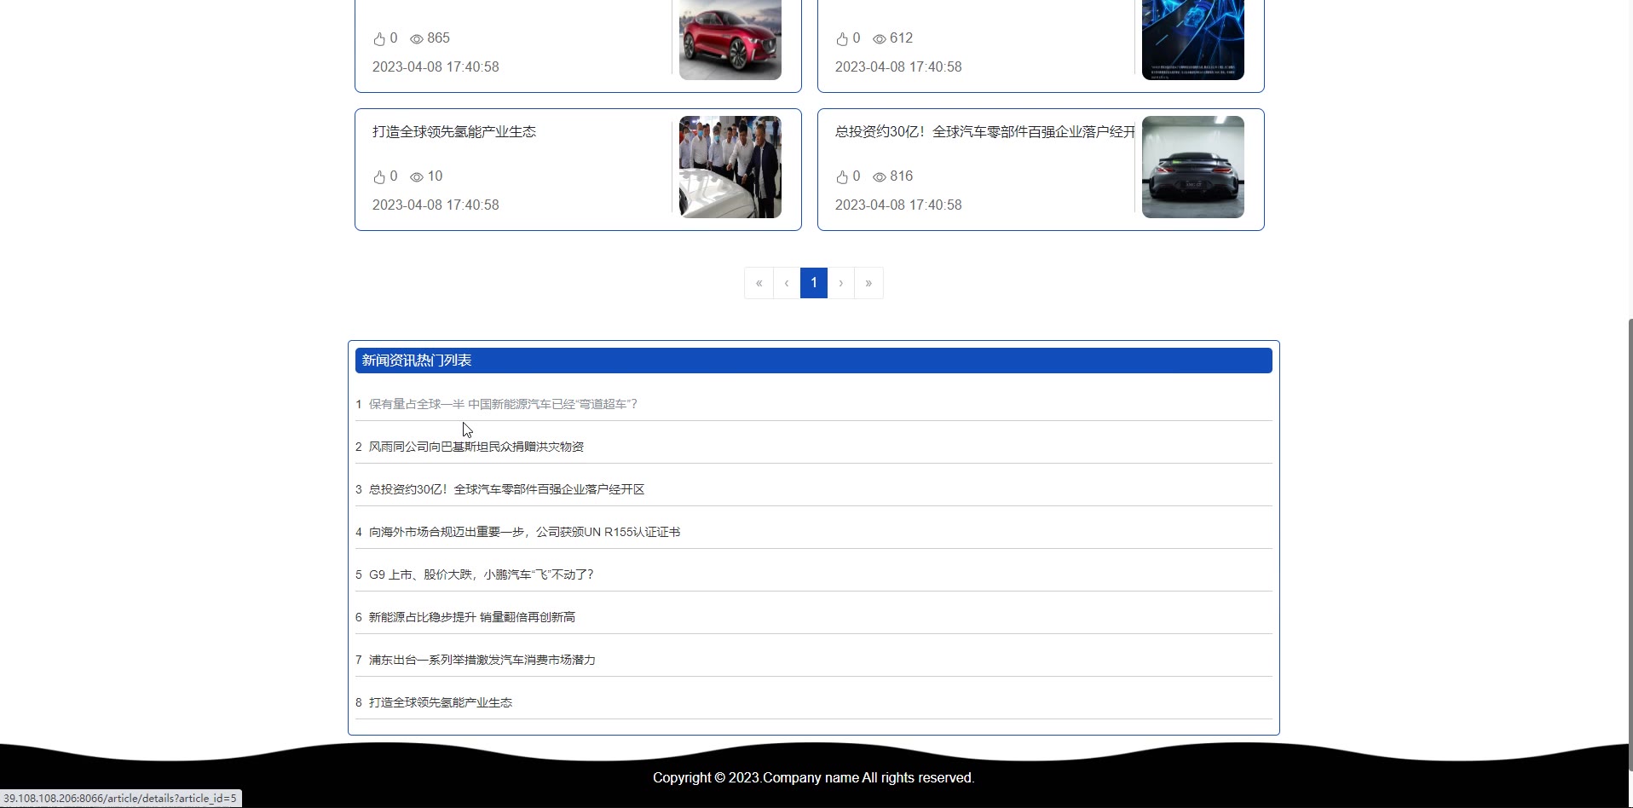
Task: Go to previous page with ‹ arrow
Action: (x=787, y=283)
